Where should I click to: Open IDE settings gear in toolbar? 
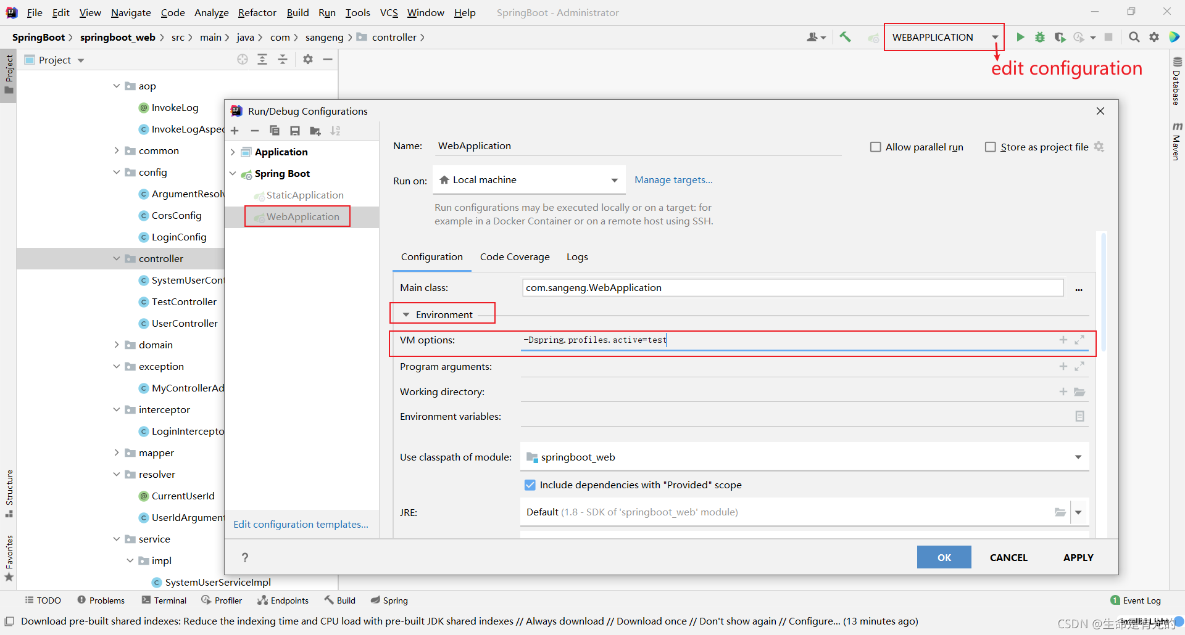[1154, 38]
